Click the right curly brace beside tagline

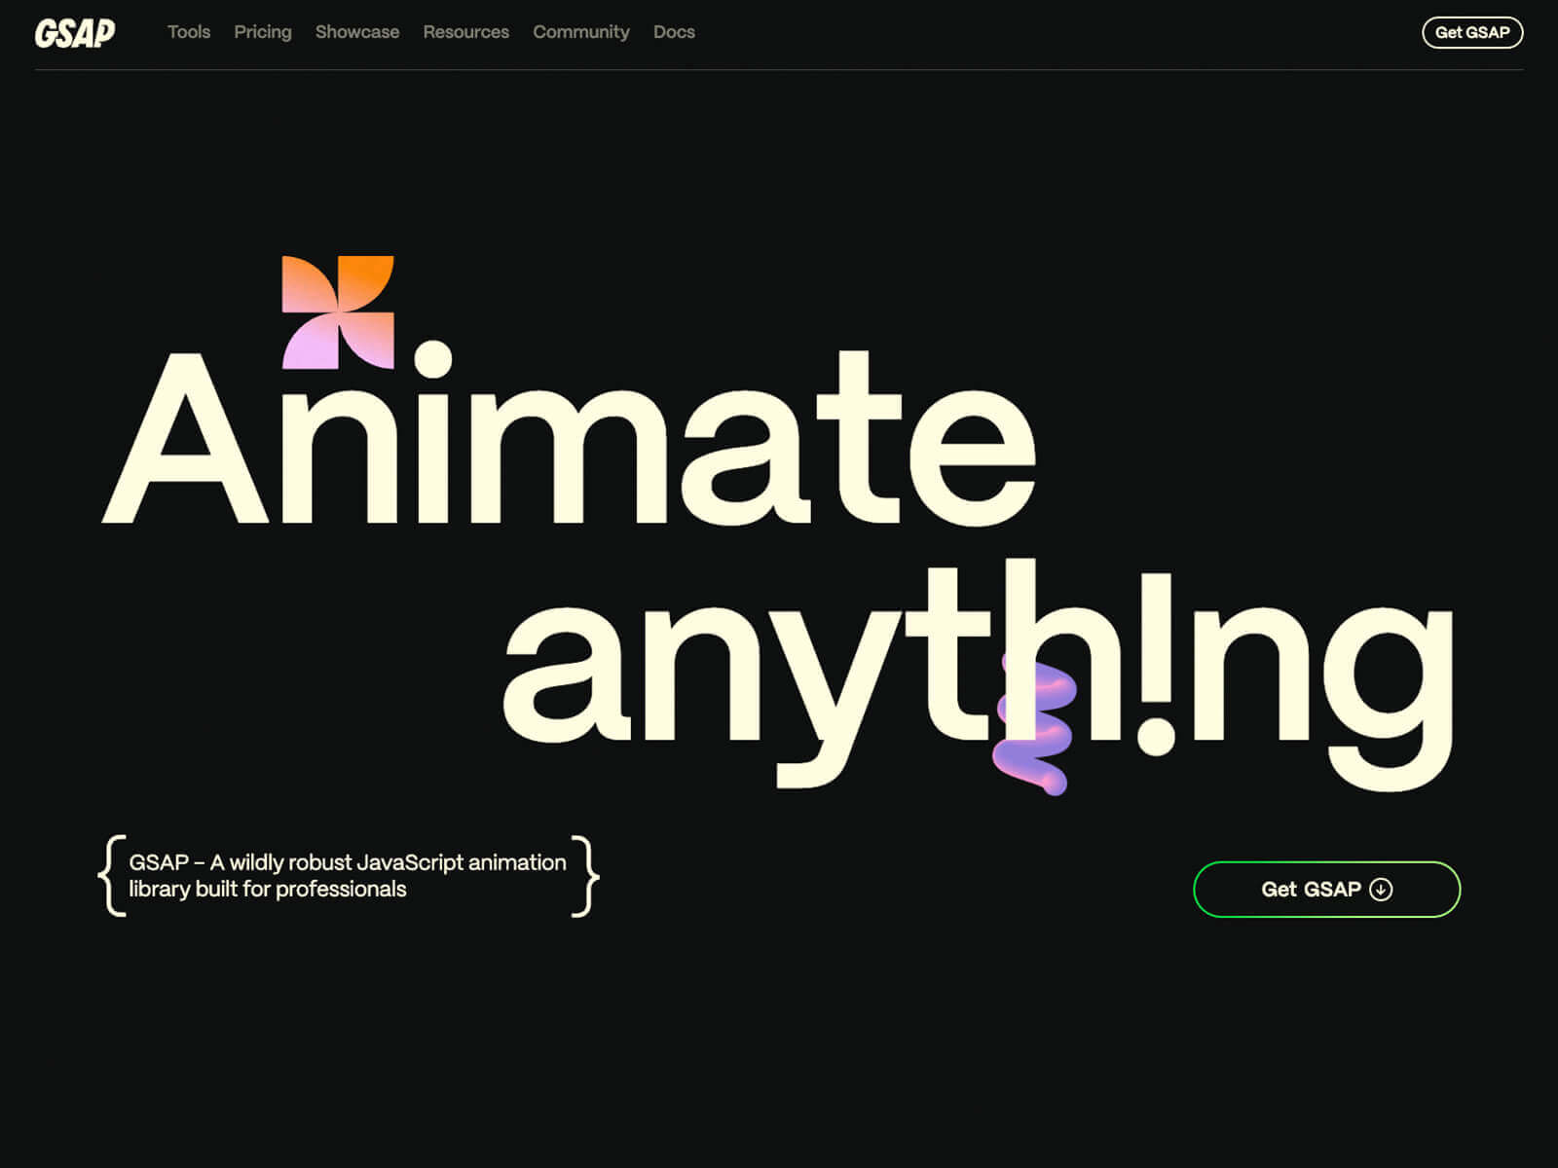[x=584, y=876]
